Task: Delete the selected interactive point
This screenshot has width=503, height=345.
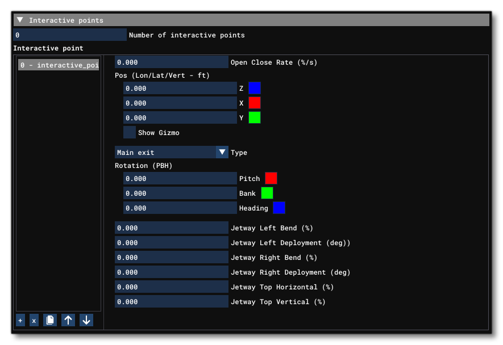Action: pos(34,320)
